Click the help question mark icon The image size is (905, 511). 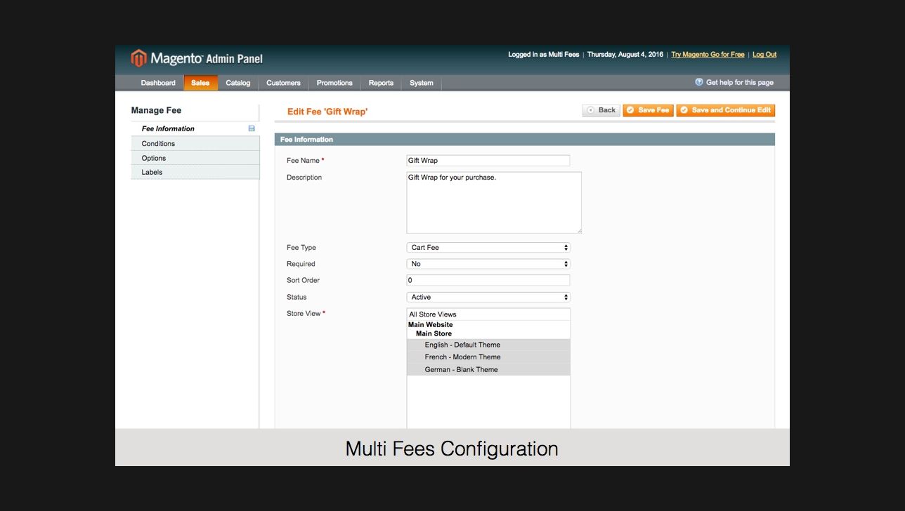pyautogui.click(x=699, y=82)
